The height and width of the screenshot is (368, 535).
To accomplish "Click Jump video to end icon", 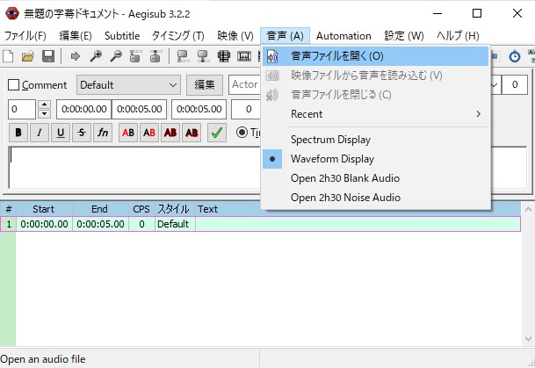I will pyautogui.click(x=155, y=56).
